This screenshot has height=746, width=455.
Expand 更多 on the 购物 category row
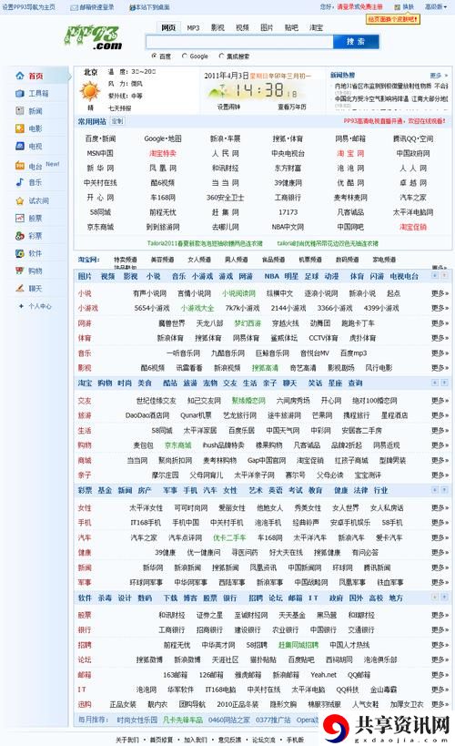(x=440, y=445)
